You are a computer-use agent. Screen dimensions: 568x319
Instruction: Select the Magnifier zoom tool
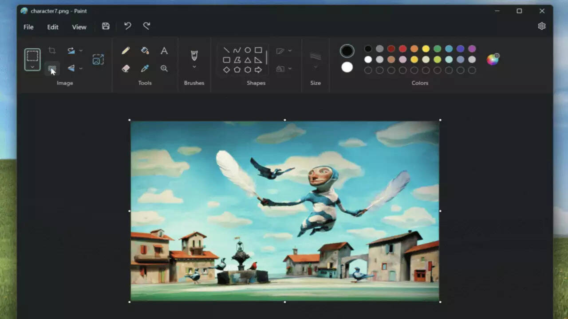[x=164, y=68]
